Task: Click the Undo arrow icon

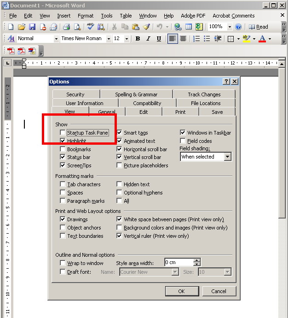Action: click(160, 27)
